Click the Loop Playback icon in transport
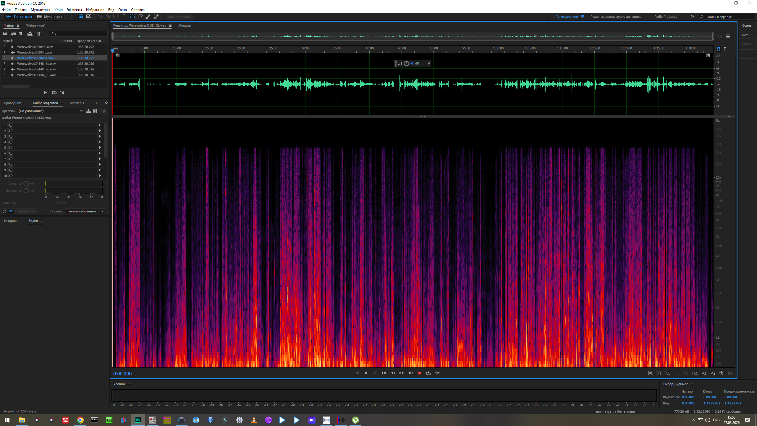Viewport: 757px width, 426px height. 428,373
